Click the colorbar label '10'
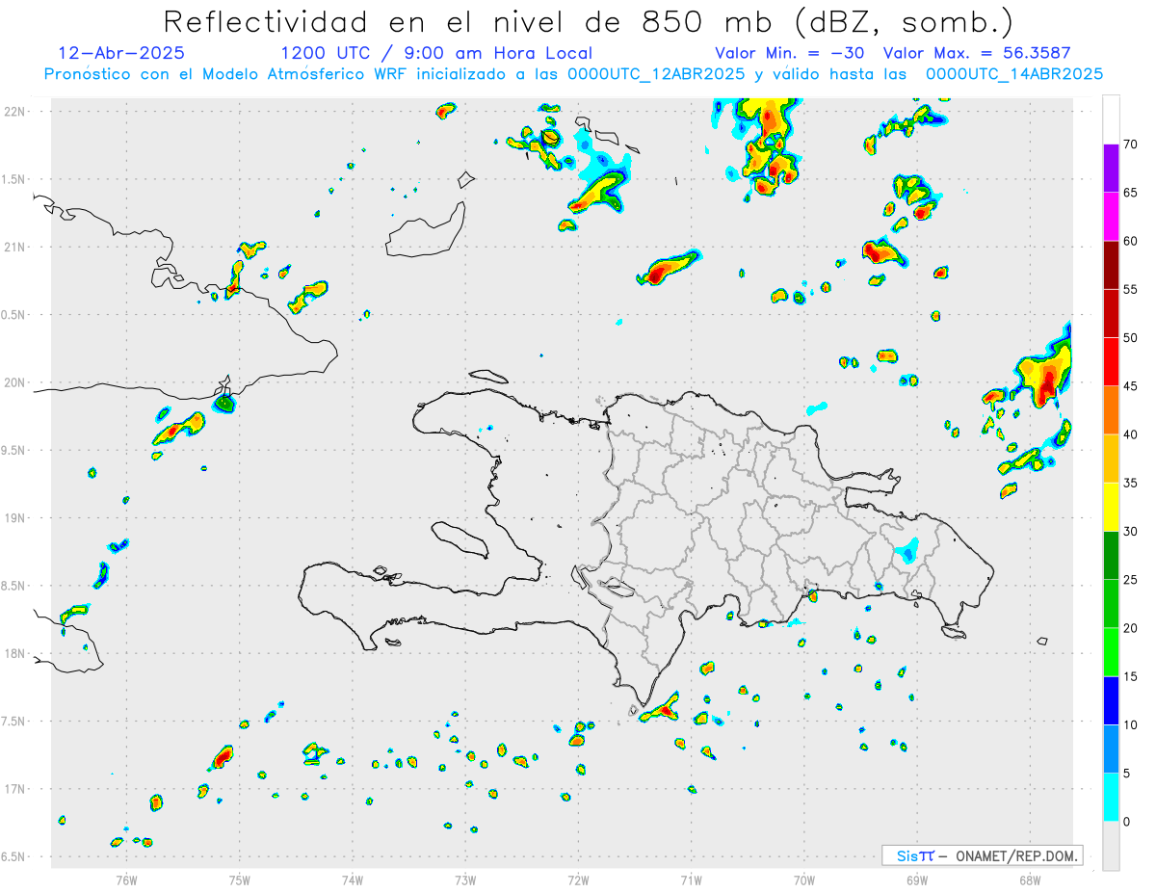The height and width of the screenshot is (893, 1156). tap(1131, 725)
